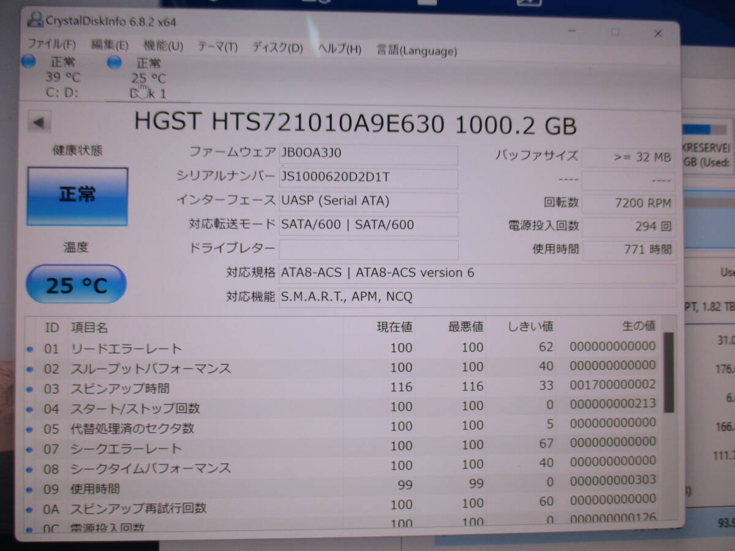The height and width of the screenshot is (551, 735).
Task: Click raw value 001700000002
Action: 612,384
